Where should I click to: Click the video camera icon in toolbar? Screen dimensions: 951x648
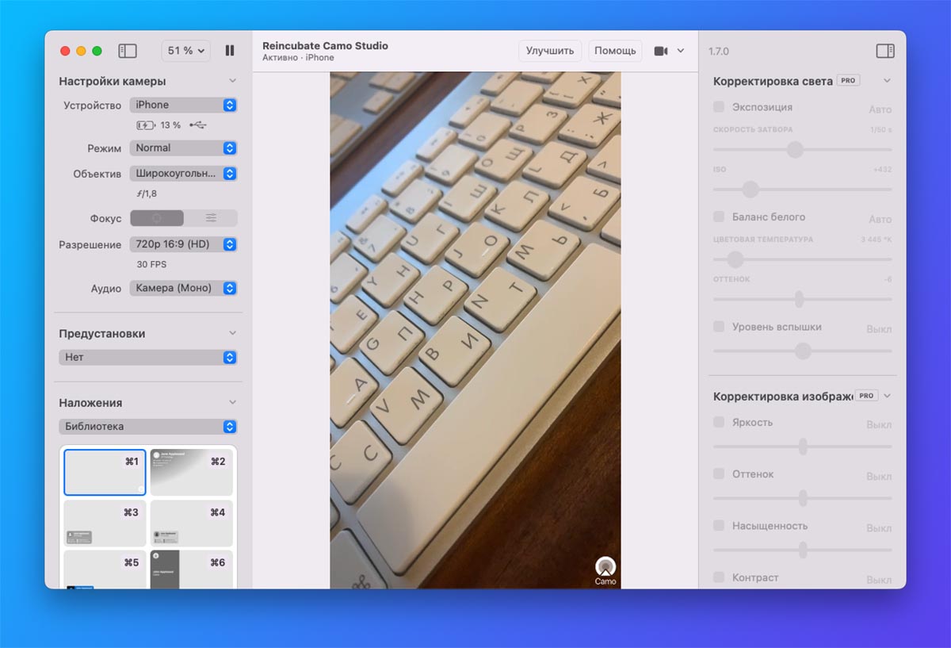[661, 51]
